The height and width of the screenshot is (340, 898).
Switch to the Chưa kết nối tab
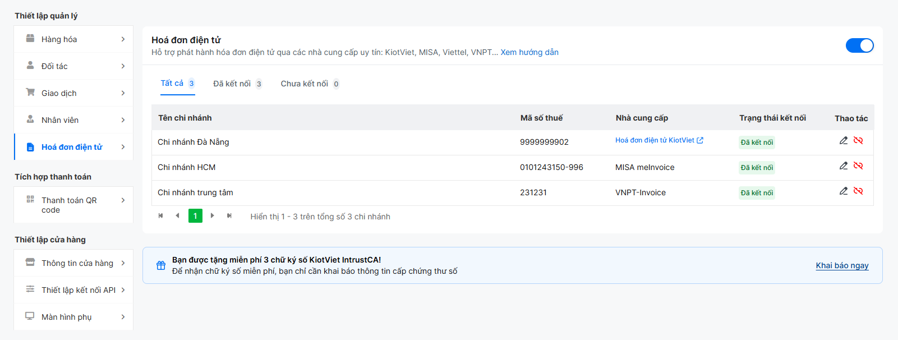pos(310,84)
